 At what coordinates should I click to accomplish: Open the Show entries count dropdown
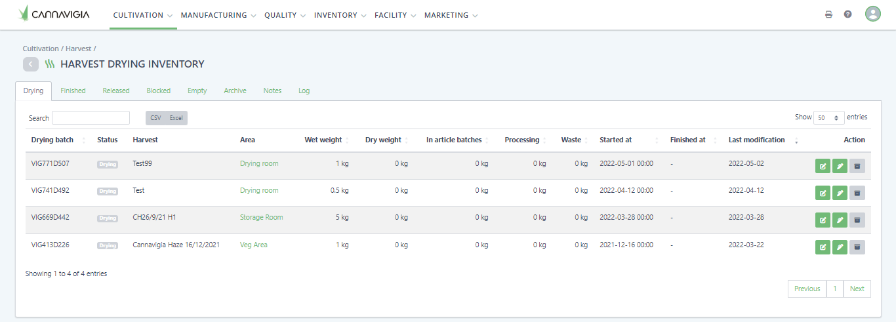(829, 118)
